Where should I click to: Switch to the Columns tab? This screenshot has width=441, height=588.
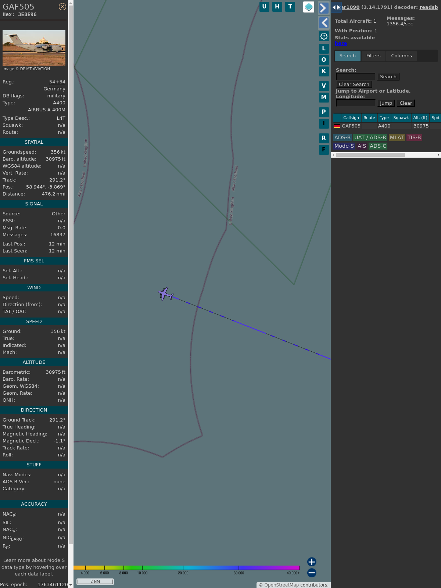(401, 56)
